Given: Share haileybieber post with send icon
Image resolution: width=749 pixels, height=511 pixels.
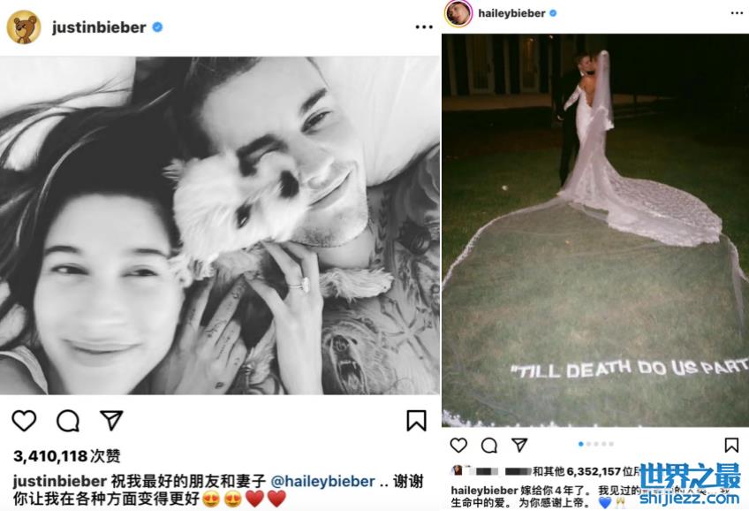Looking at the screenshot, I should tap(519, 445).
